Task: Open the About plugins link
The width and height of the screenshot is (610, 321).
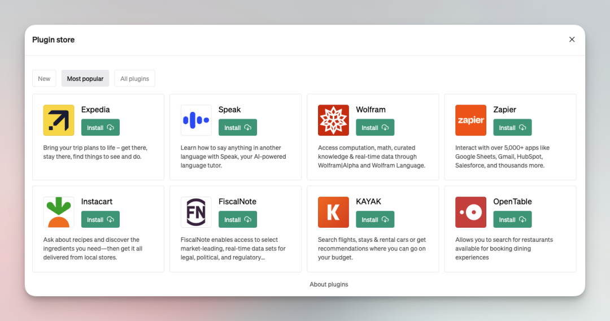Action: click(329, 284)
